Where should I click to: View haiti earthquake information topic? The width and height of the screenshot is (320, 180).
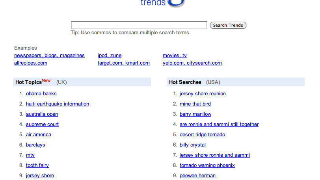point(58,104)
